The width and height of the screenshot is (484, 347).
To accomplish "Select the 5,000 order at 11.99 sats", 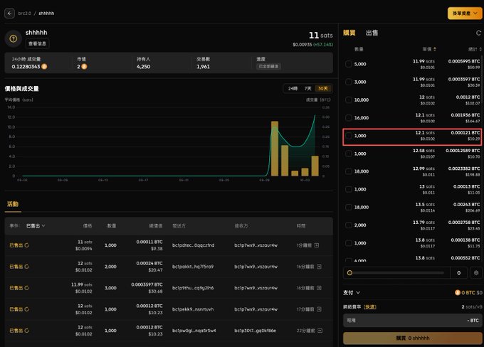I will (349, 64).
